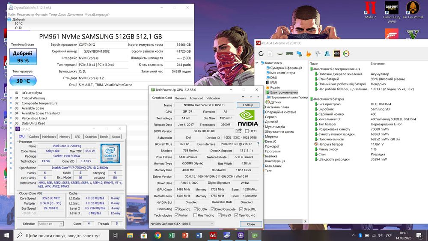Screen dimensions: 428x241
Task: Click the Lookup button in GPU-Z
Action: (x=248, y=105)
